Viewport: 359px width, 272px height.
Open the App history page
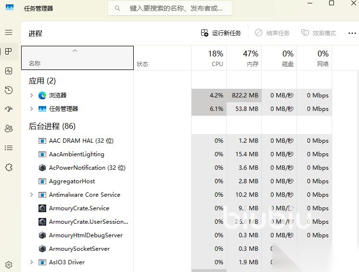tap(9, 90)
